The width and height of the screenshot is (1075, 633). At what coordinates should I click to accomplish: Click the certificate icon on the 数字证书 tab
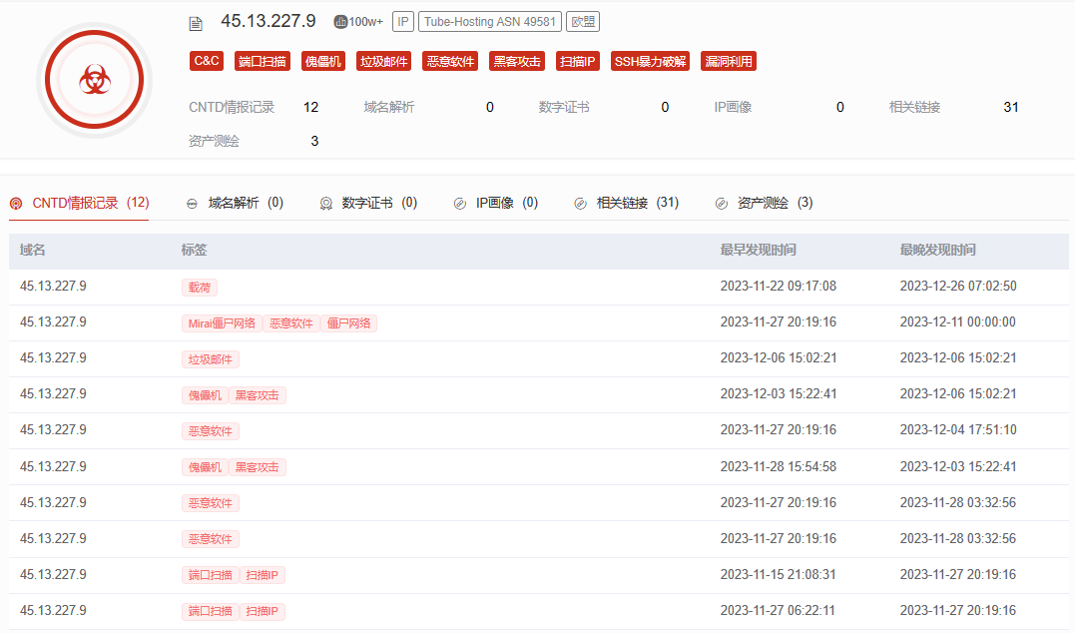pyautogui.click(x=325, y=204)
